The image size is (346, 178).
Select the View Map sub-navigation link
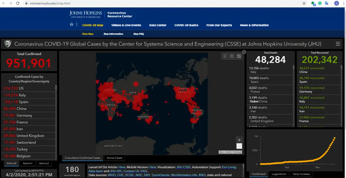point(88,34)
